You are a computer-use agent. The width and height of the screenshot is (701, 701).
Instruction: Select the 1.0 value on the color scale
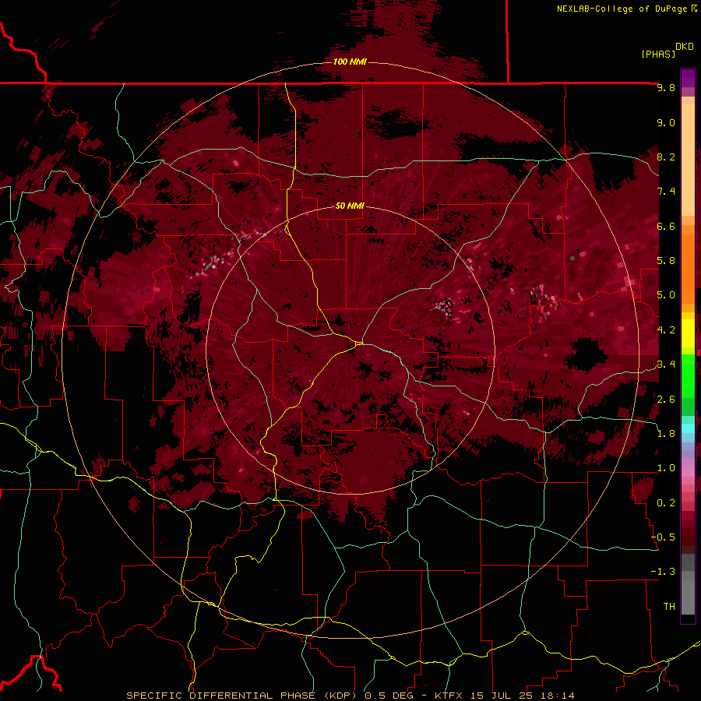[x=666, y=469]
